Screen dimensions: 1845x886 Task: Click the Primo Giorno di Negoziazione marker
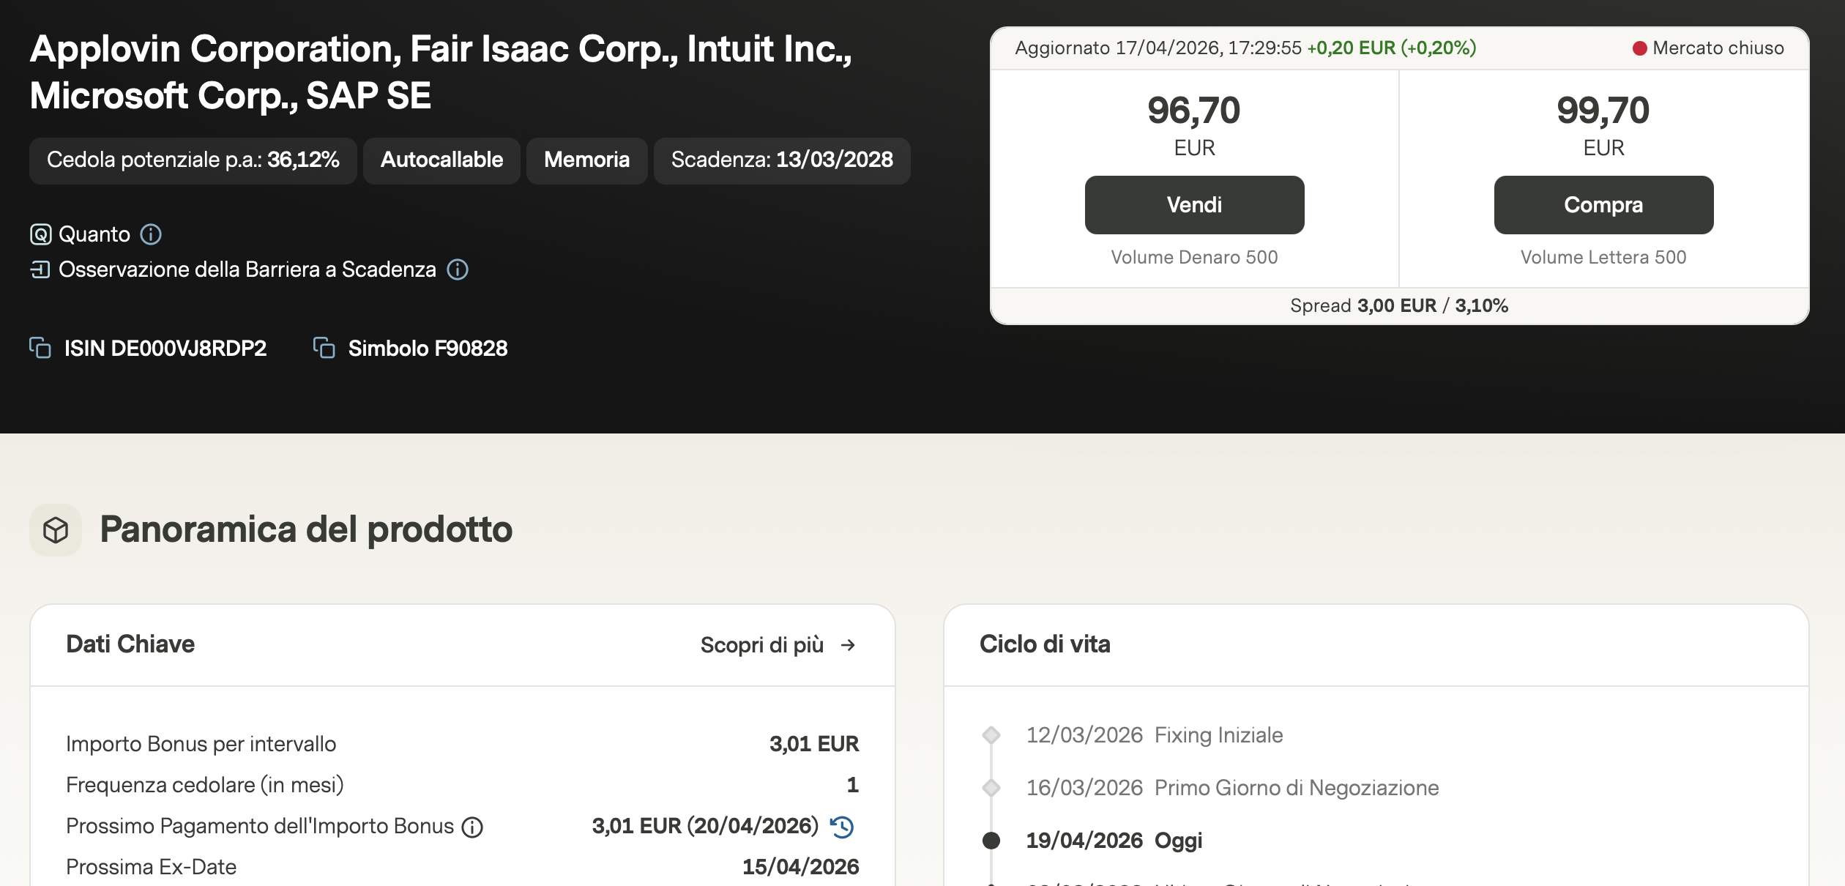pos(991,788)
